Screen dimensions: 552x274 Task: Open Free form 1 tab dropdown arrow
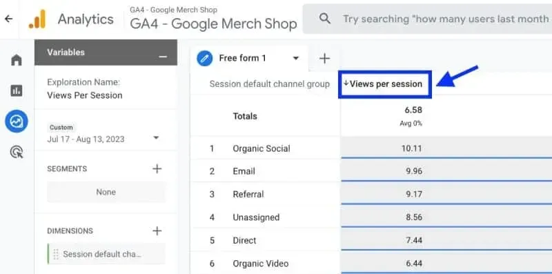296,58
